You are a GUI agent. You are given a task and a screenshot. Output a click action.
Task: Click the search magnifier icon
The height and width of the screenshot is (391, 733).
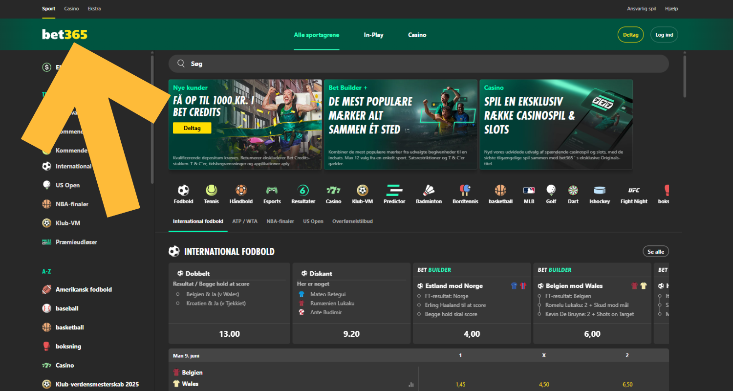(181, 64)
